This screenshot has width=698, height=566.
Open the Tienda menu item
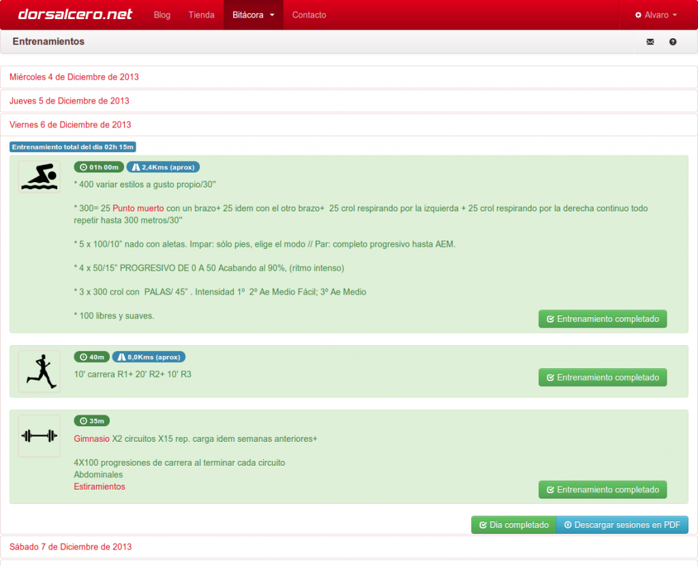(201, 15)
